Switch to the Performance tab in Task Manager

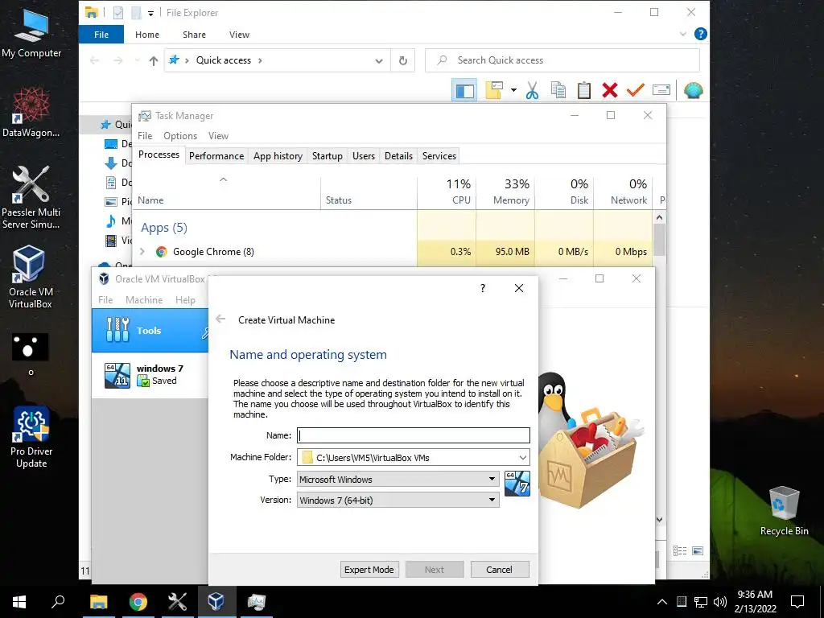pos(216,156)
